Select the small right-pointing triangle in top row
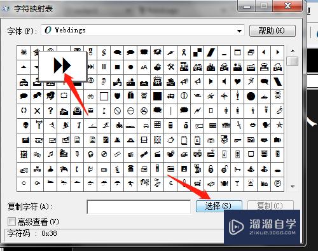 click(x=277, y=52)
